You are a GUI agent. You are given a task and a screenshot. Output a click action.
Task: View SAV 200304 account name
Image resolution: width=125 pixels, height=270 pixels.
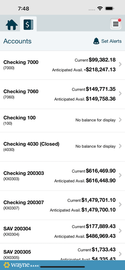click(17, 229)
